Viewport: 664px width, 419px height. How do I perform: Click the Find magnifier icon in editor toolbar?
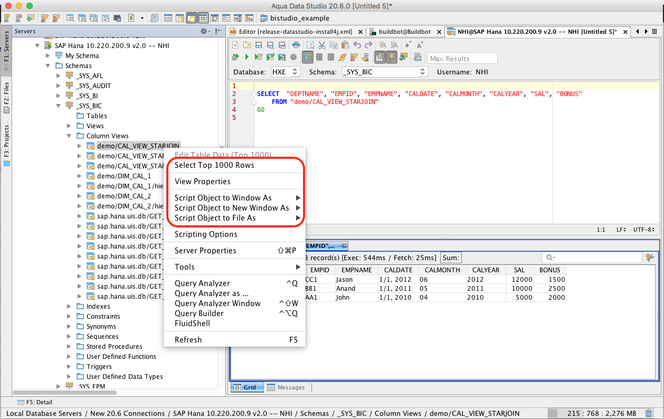pyautogui.click(x=383, y=45)
